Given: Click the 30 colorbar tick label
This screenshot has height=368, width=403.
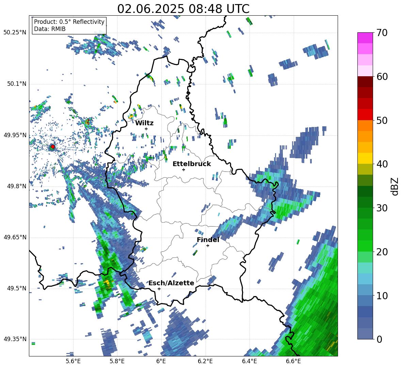Looking at the screenshot, I should 382,208.
